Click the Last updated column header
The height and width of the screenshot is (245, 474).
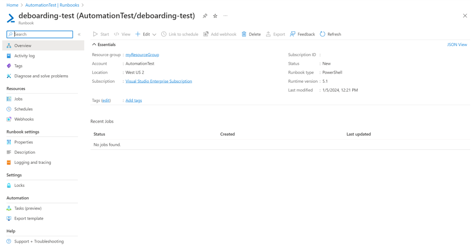coord(359,134)
